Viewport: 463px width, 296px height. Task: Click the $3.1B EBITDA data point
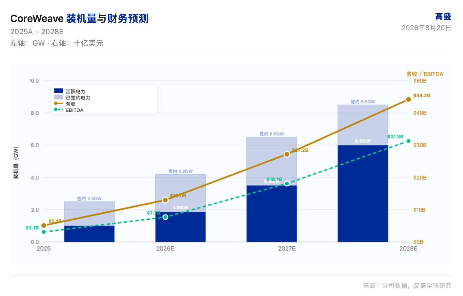tap(44, 232)
